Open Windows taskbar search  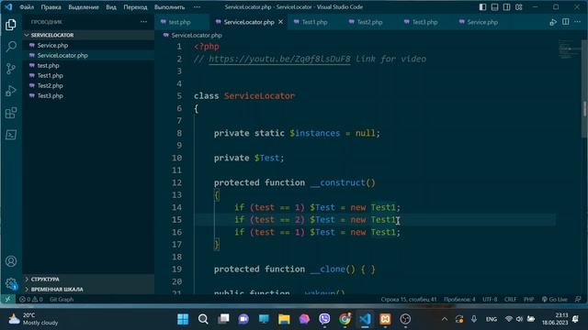click(x=203, y=319)
